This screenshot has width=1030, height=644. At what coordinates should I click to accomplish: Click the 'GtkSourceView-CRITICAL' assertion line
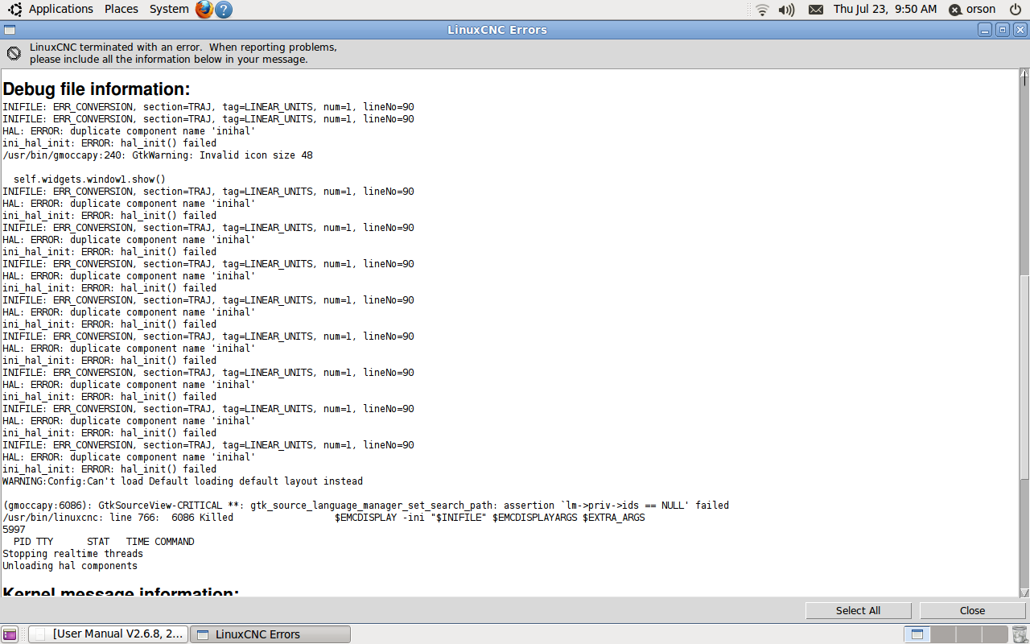[365, 506]
